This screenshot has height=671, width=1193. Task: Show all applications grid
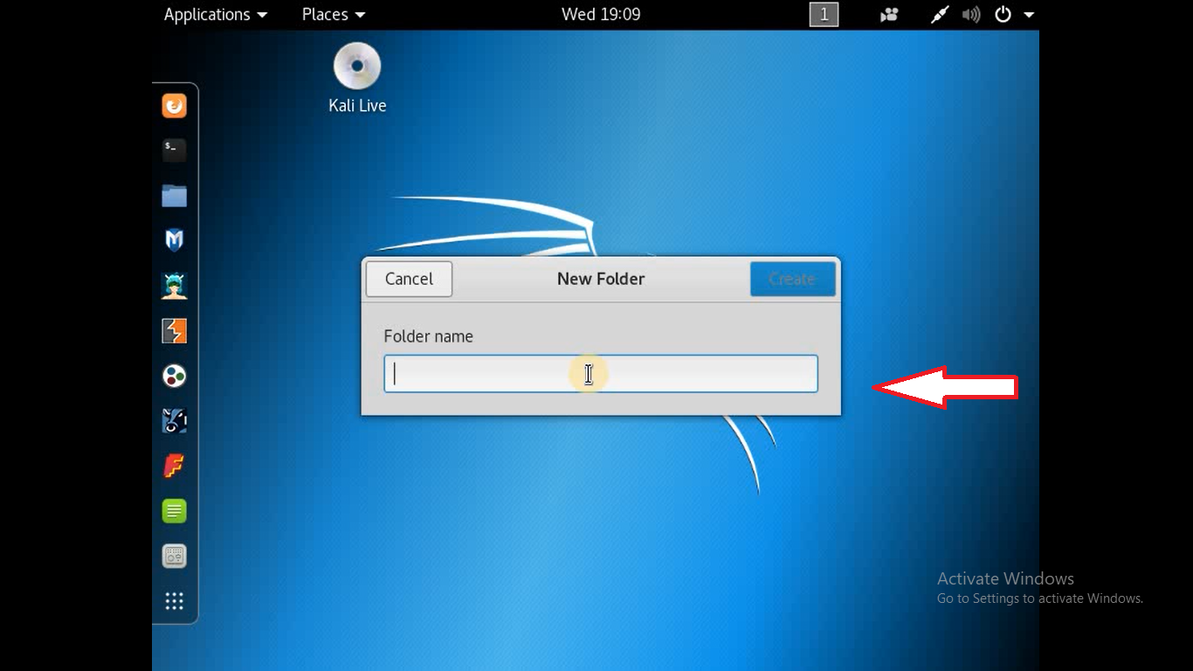pos(175,601)
